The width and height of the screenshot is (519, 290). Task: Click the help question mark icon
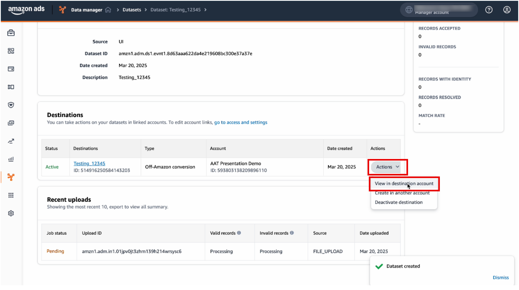click(x=489, y=10)
